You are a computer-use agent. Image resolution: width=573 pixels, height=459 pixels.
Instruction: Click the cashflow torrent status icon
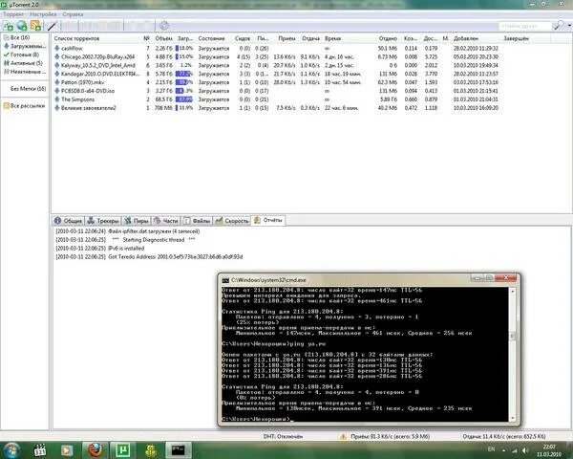pos(57,48)
